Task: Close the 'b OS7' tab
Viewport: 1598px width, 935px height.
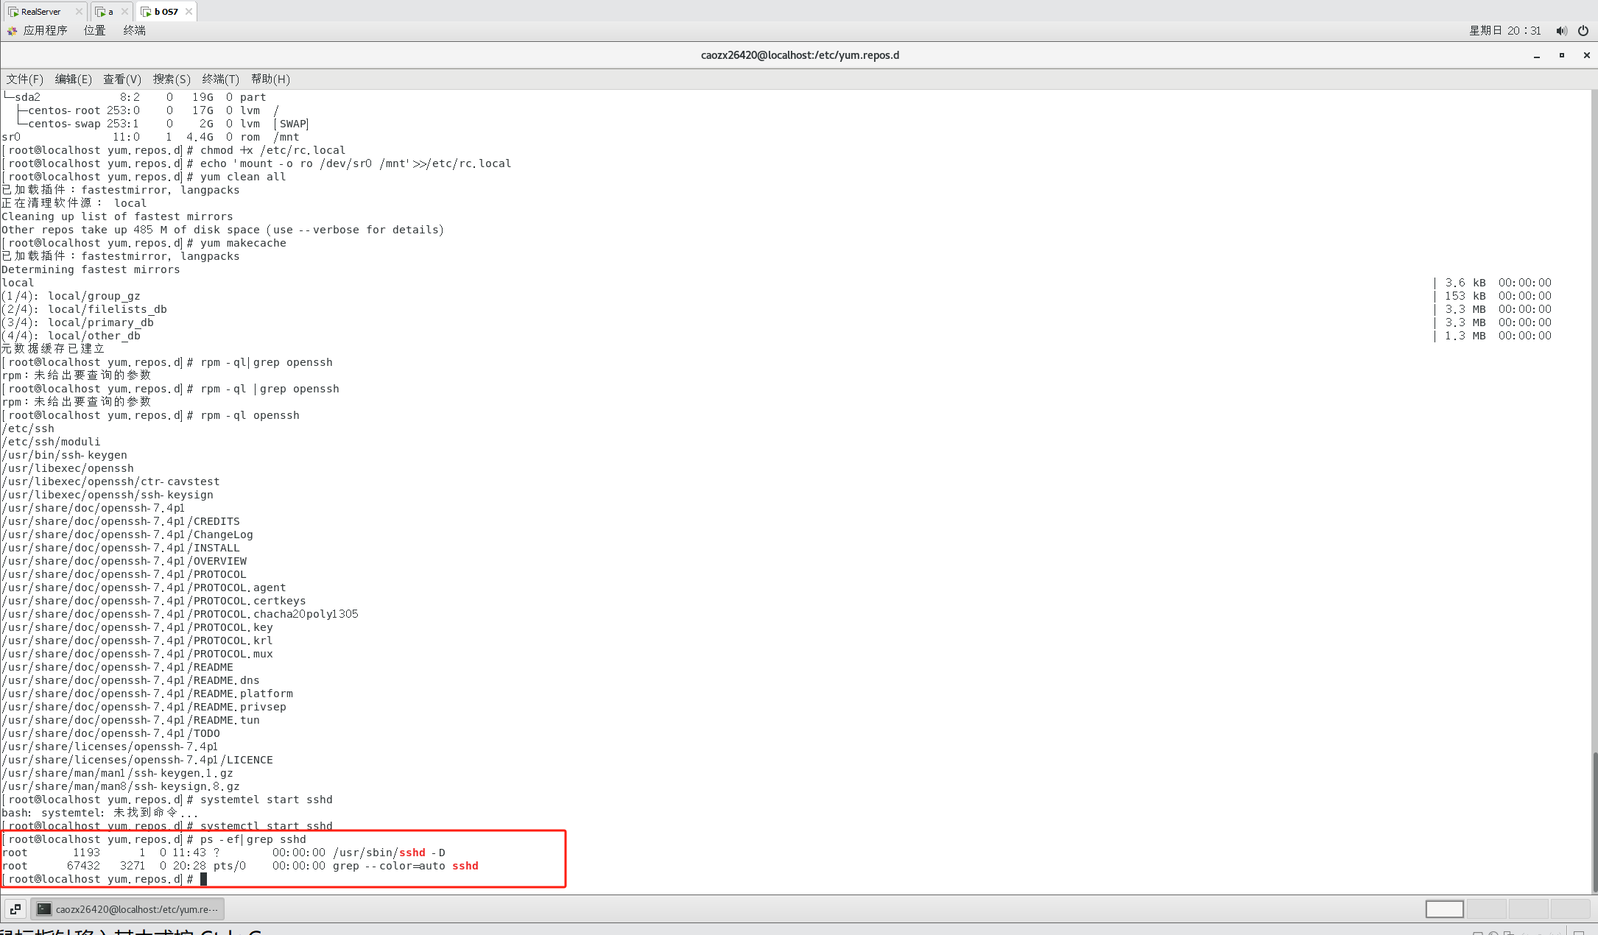Action: [x=189, y=11]
